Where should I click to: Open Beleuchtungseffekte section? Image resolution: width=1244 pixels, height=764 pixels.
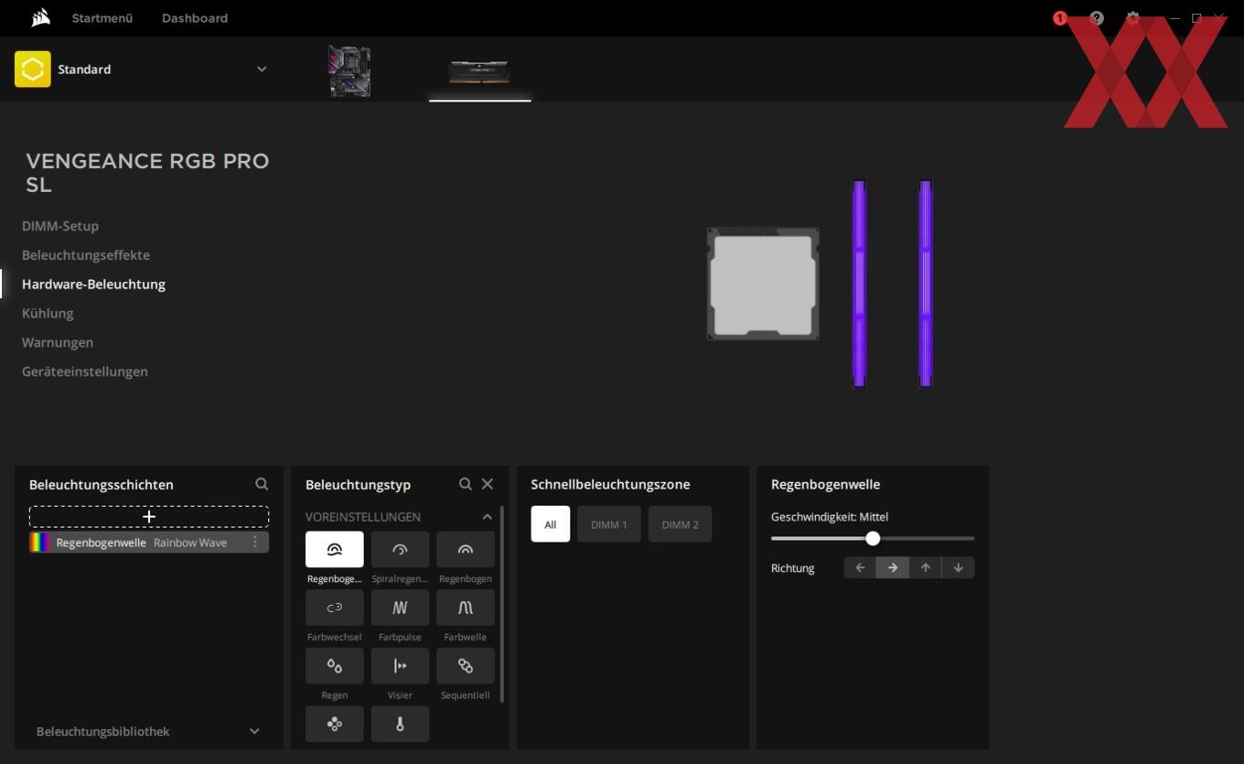coord(86,255)
